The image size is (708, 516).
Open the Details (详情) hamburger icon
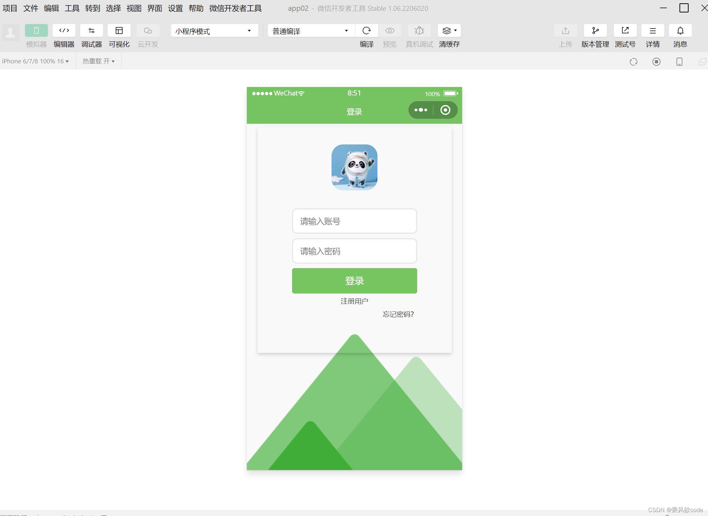(652, 31)
